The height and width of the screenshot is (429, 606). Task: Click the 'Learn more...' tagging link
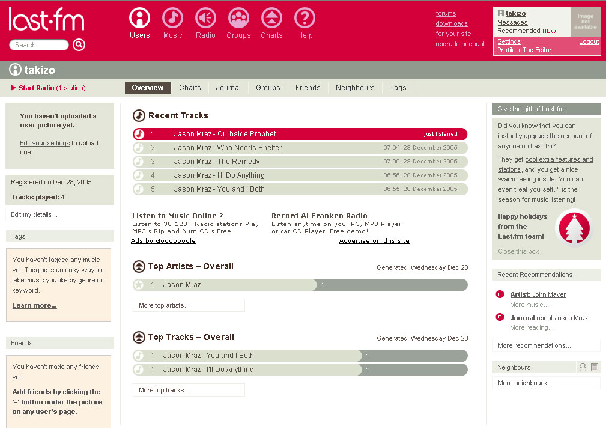(34, 305)
